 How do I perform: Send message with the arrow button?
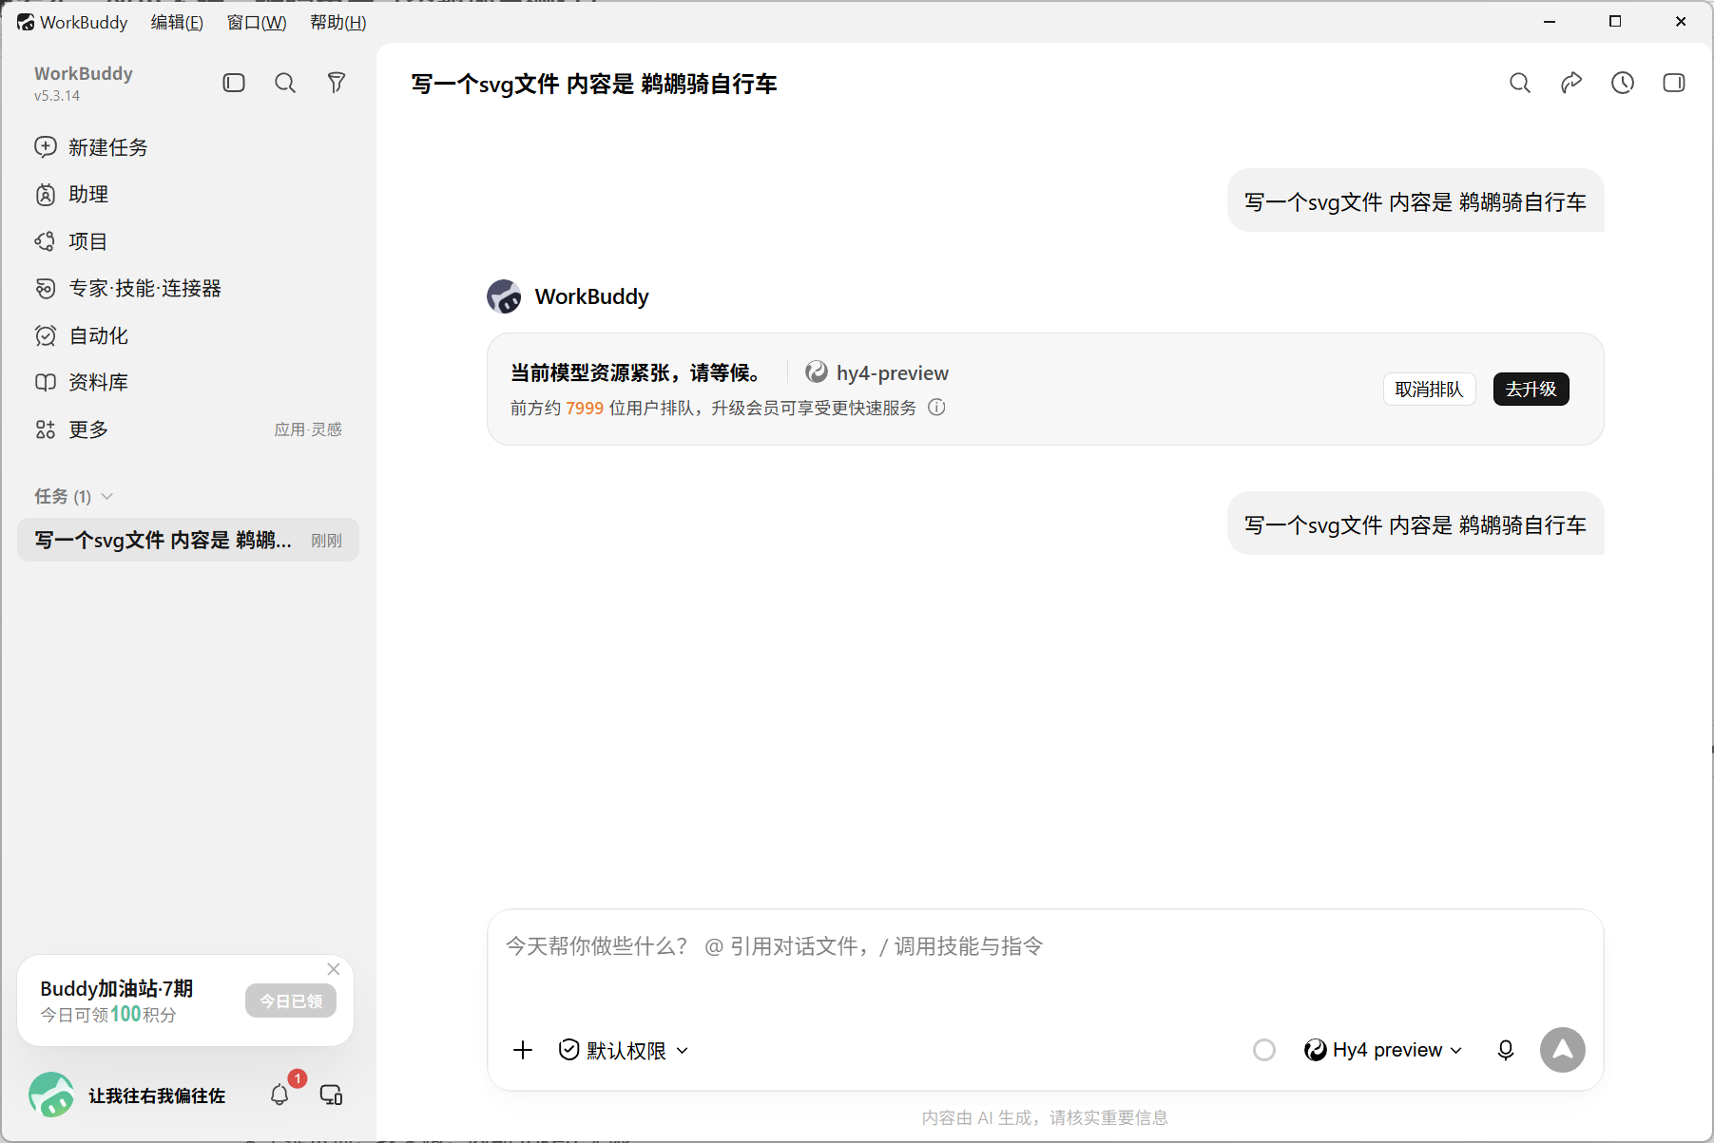coord(1563,1050)
